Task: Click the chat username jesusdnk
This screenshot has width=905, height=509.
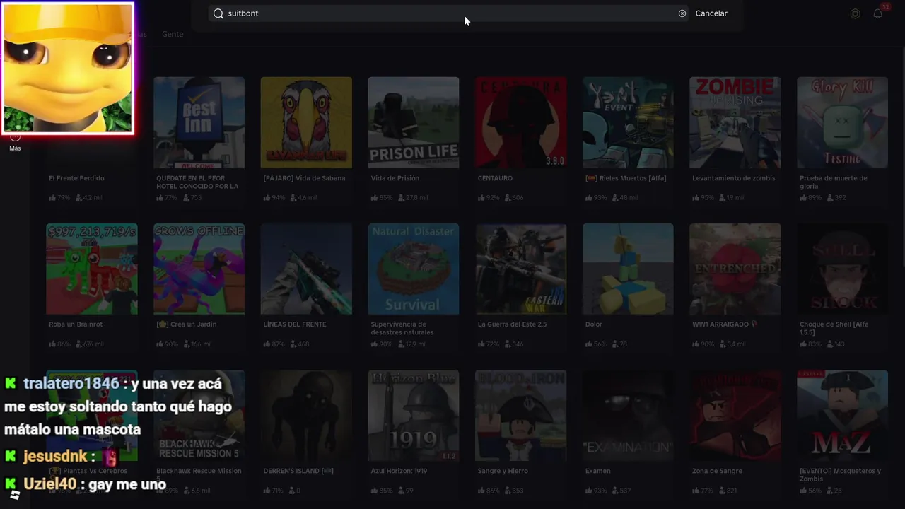Action: (56, 457)
